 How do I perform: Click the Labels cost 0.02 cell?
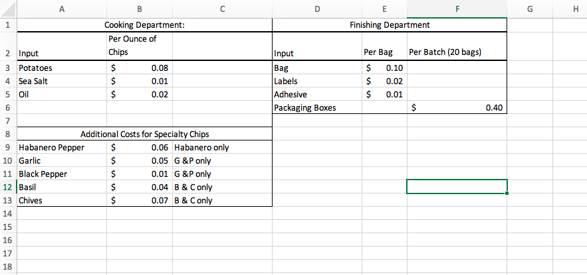pyautogui.click(x=384, y=81)
